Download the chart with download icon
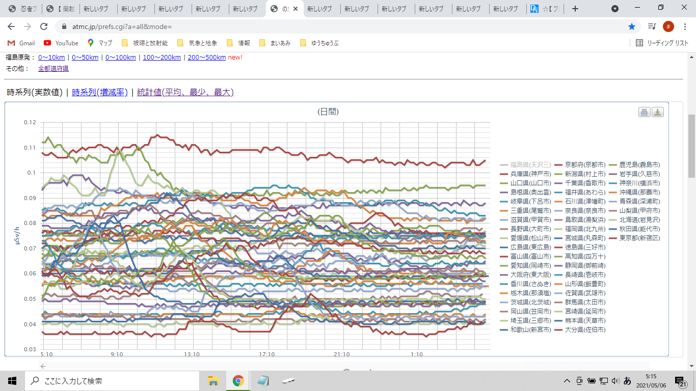Viewport: 696px width, 391px height. [658, 113]
